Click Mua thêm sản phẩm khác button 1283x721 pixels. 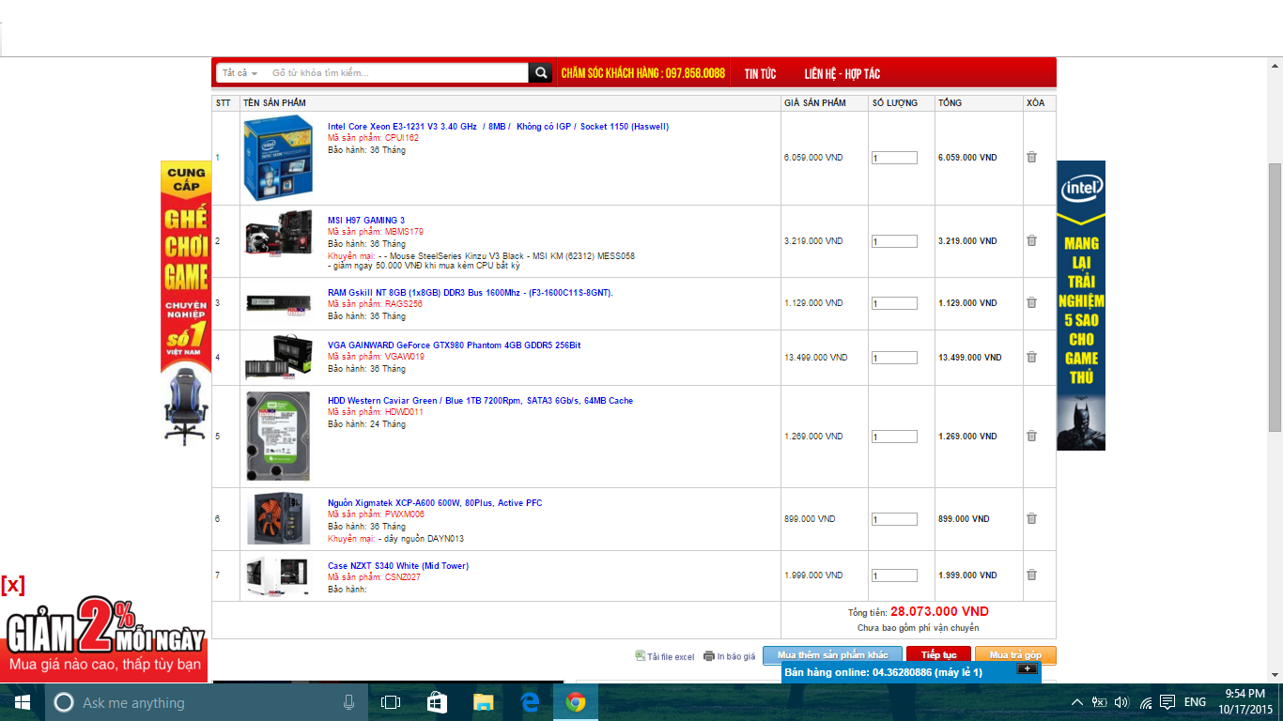[x=832, y=655]
